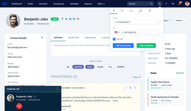Viewport: 191px width, 111px height.
Task: Open the dialer phone icon in navbar
Action: pos(160,4)
